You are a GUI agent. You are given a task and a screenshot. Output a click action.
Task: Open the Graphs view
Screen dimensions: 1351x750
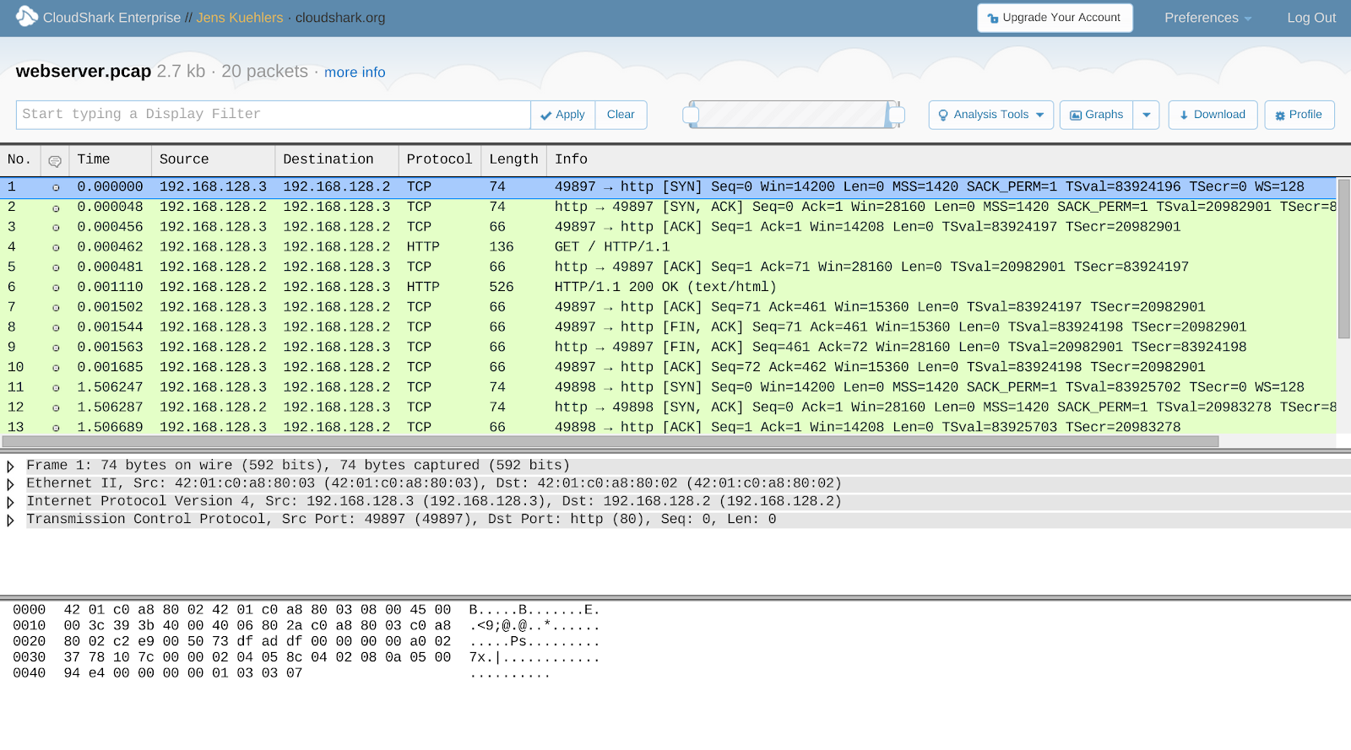[1096, 115]
